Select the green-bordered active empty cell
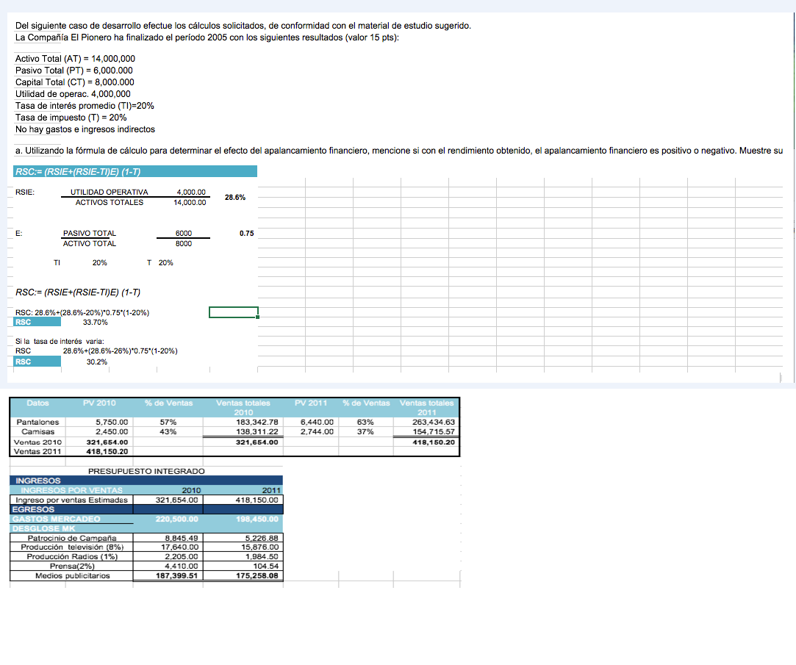The image size is (796, 665). 233,312
